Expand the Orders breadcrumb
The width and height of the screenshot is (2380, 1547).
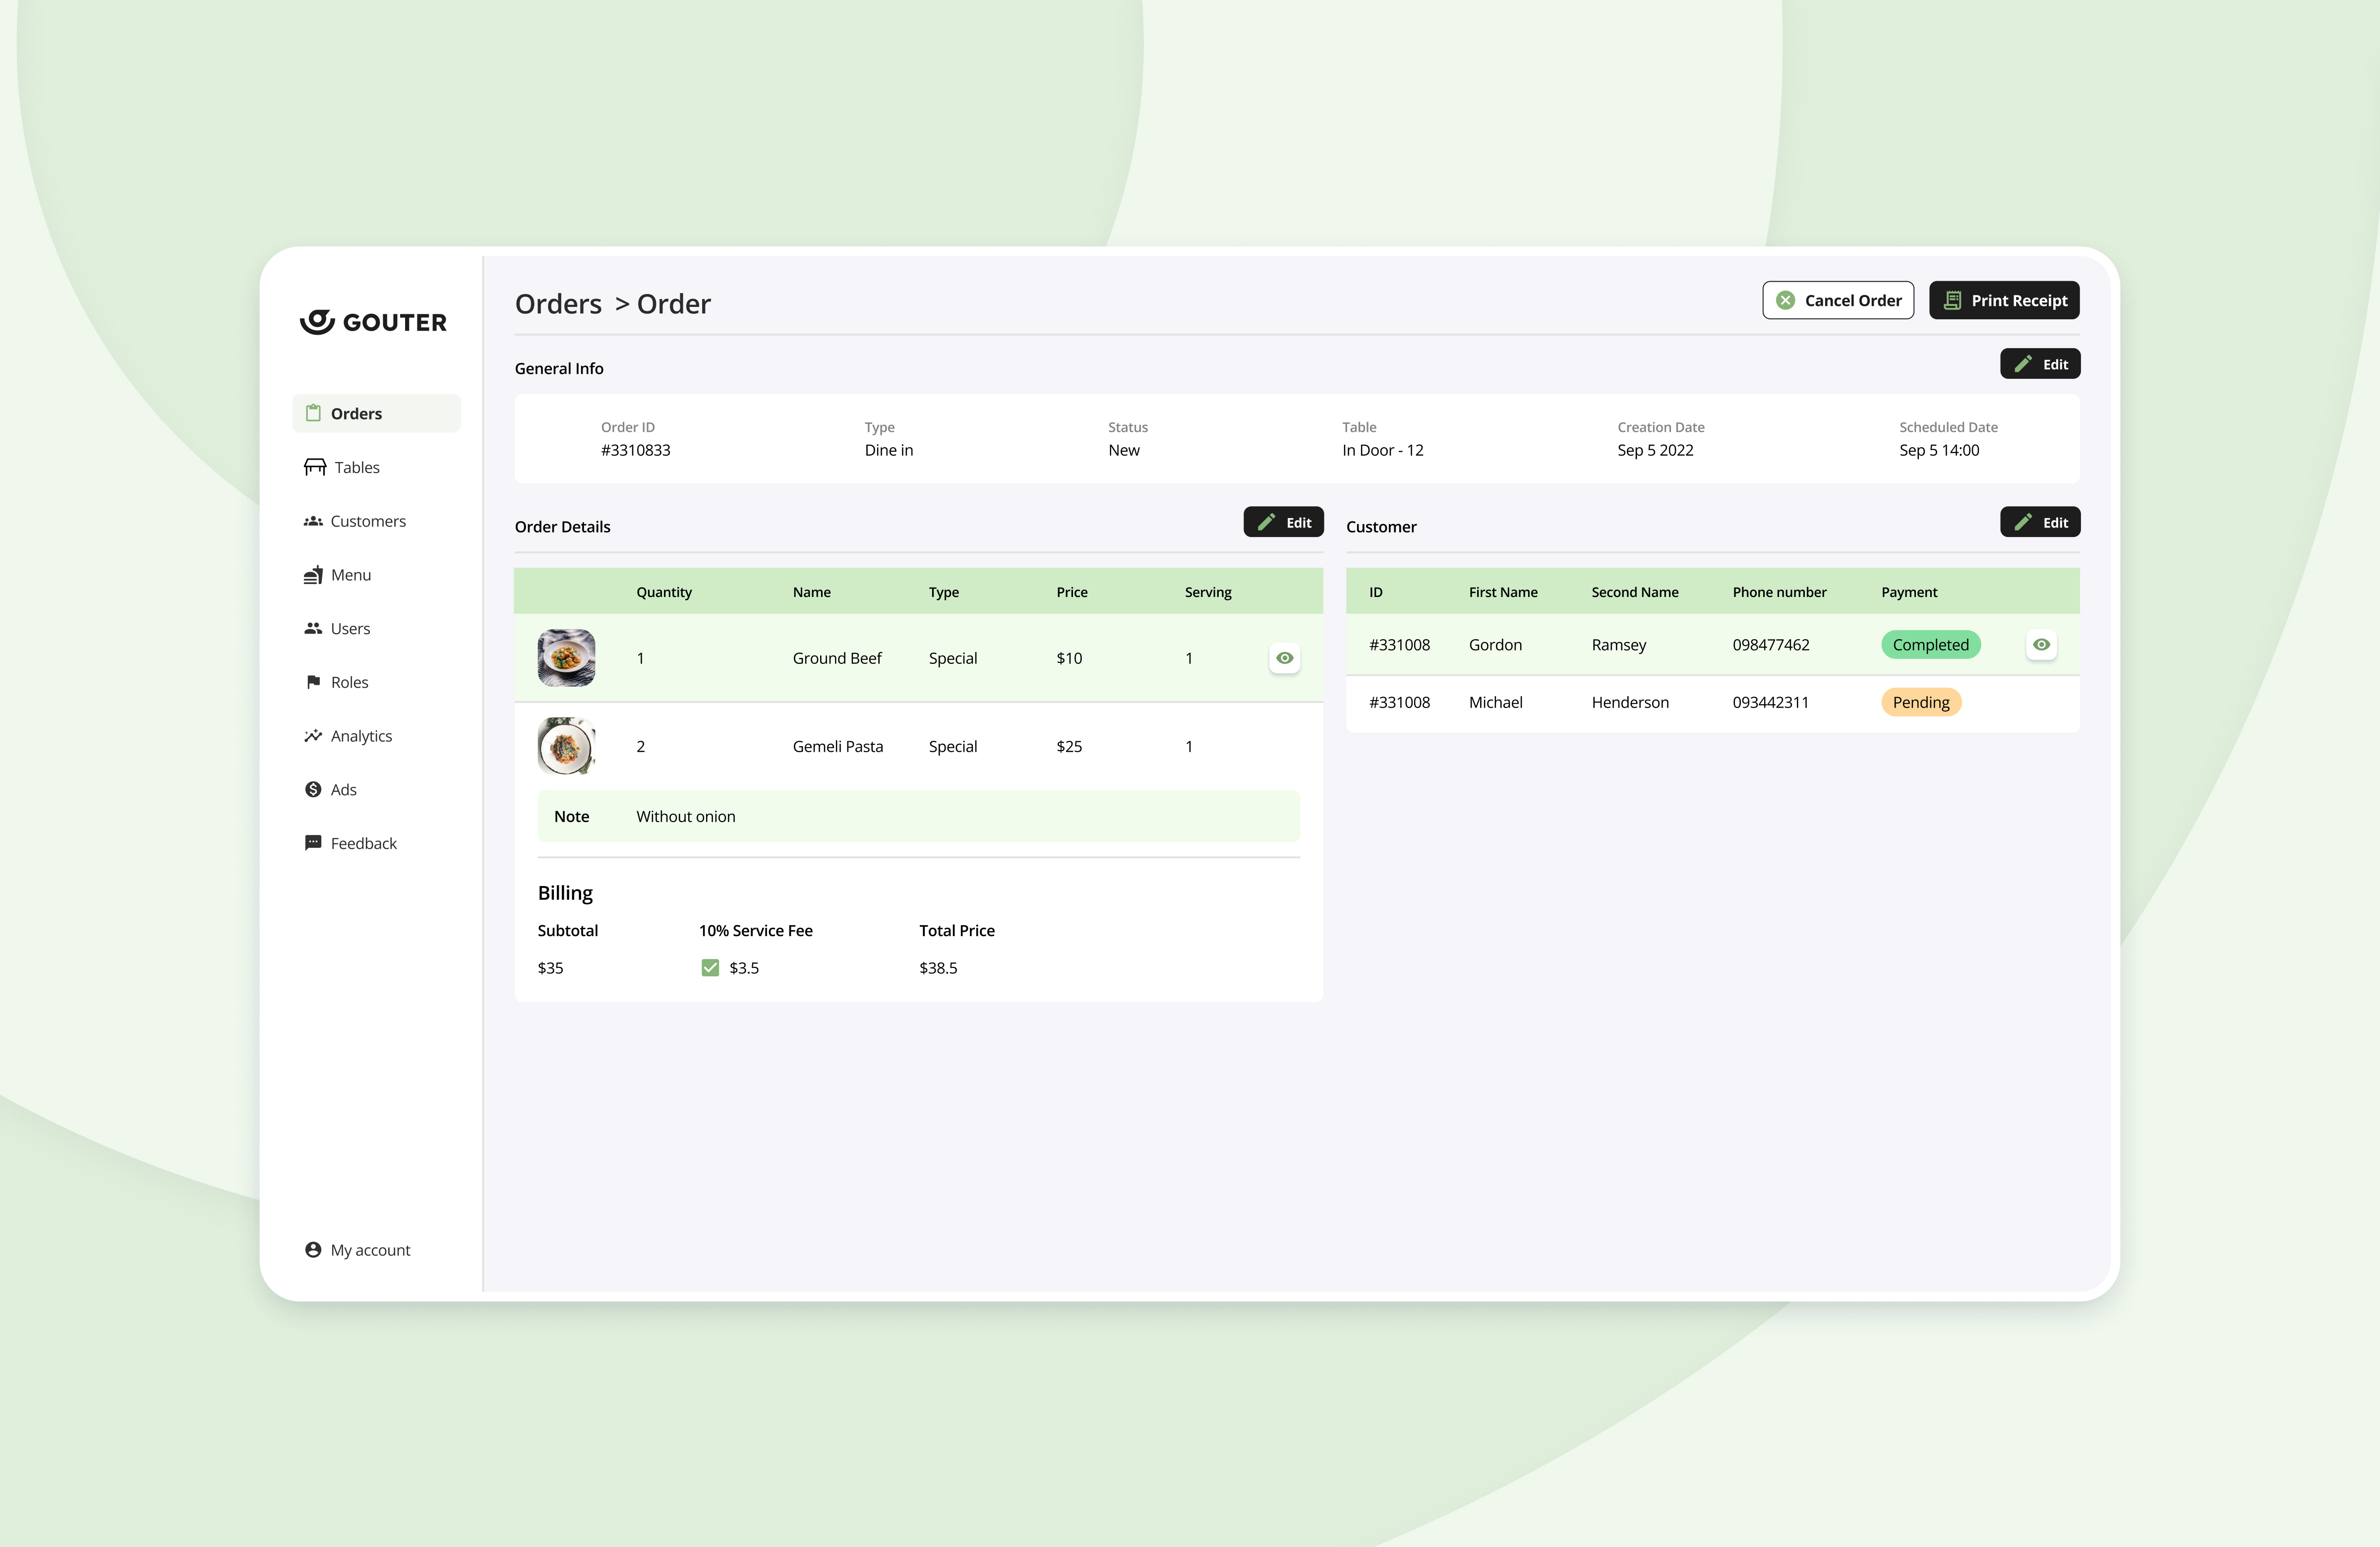click(x=558, y=304)
